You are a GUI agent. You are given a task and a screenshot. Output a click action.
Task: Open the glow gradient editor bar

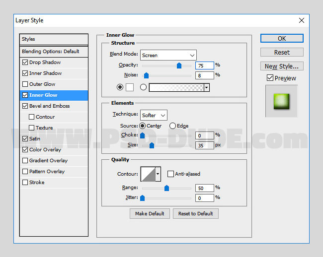click(x=176, y=88)
